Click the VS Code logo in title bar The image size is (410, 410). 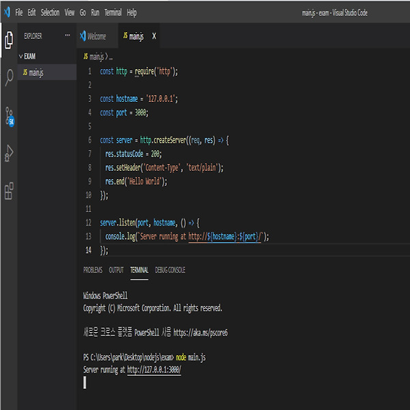tap(7, 12)
